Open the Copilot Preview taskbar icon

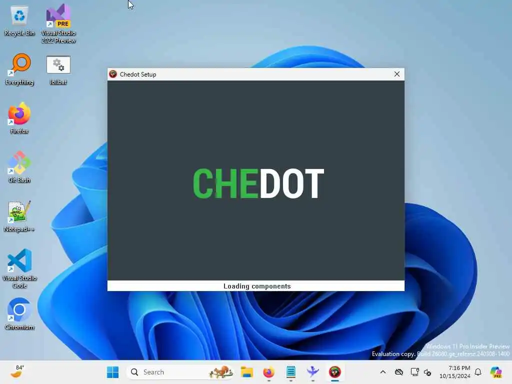(496, 372)
